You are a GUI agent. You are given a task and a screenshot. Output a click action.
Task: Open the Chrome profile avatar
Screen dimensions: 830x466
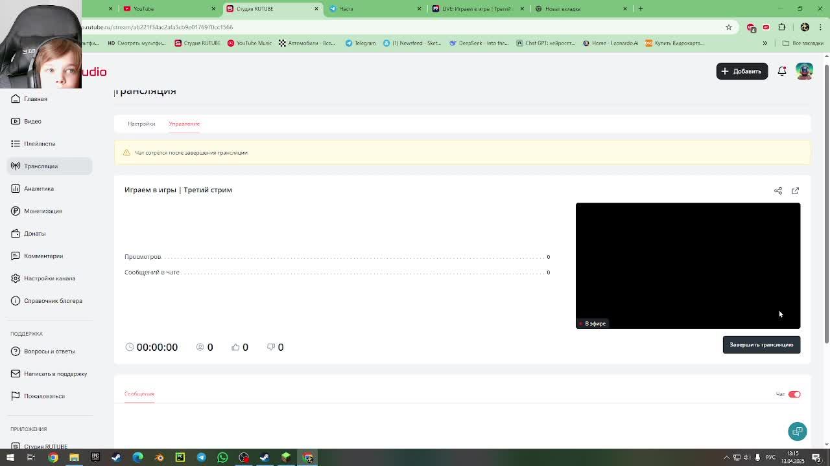[805, 27]
